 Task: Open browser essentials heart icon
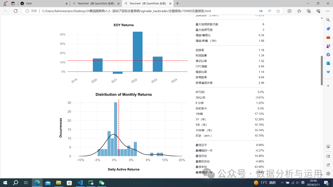point(318,11)
